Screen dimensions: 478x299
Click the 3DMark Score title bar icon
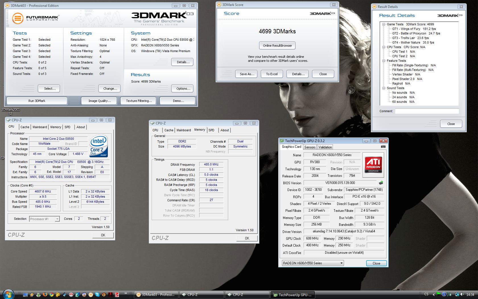click(219, 5)
